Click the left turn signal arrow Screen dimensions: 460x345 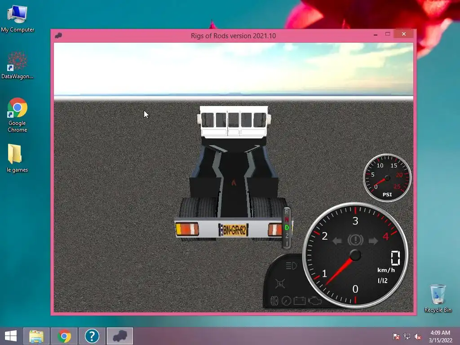[337, 241]
